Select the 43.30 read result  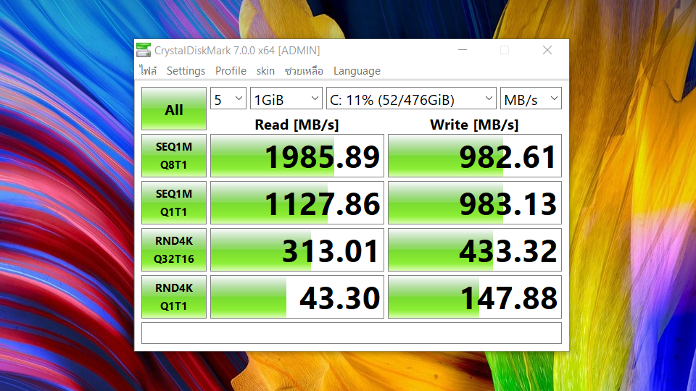(297, 297)
